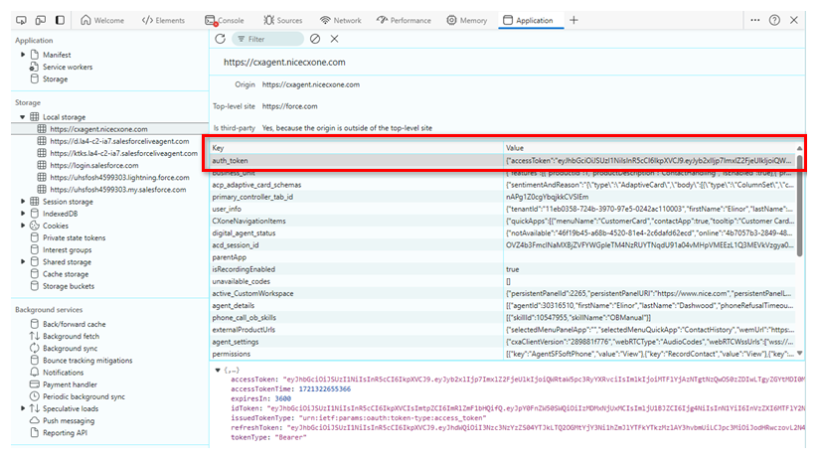Select https://ktks.la4-c2-ia7.salesforceliveagent.com origin
This screenshot has height=460, width=819.
pos(124,154)
